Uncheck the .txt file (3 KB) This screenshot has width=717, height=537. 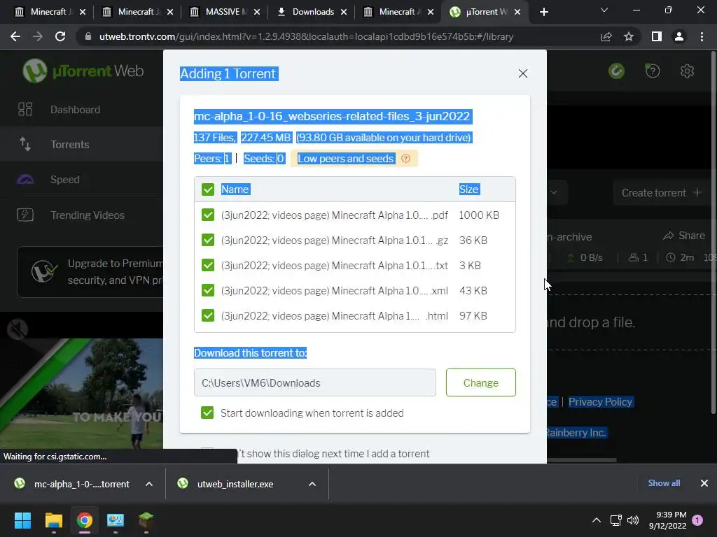click(x=207, y=265)
